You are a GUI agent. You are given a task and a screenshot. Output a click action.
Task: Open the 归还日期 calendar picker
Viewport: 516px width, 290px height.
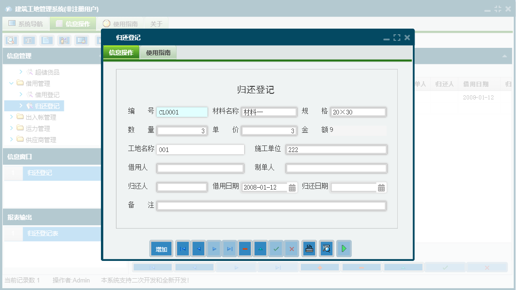[x=381, y=187]
